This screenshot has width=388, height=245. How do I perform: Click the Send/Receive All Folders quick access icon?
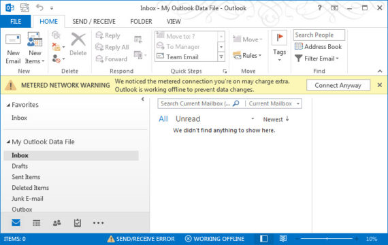pos(25,7)
